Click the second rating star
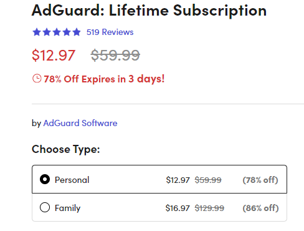This screenshot has height=231, width=304. tap(47, 32)
